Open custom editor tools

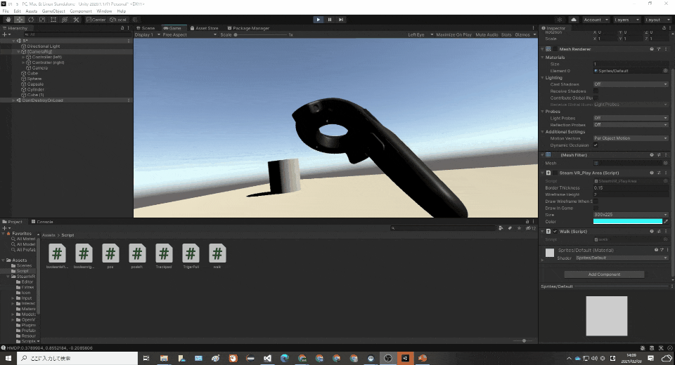click(x=76, y=20)
